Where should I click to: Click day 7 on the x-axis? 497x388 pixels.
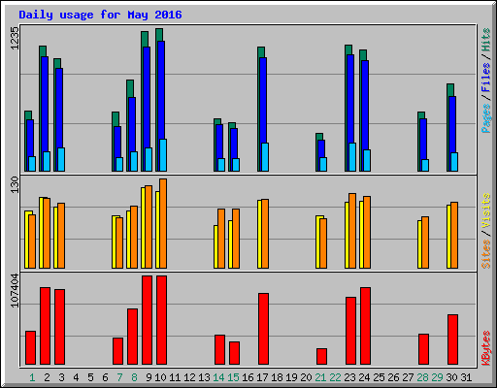tap(119, 377)
